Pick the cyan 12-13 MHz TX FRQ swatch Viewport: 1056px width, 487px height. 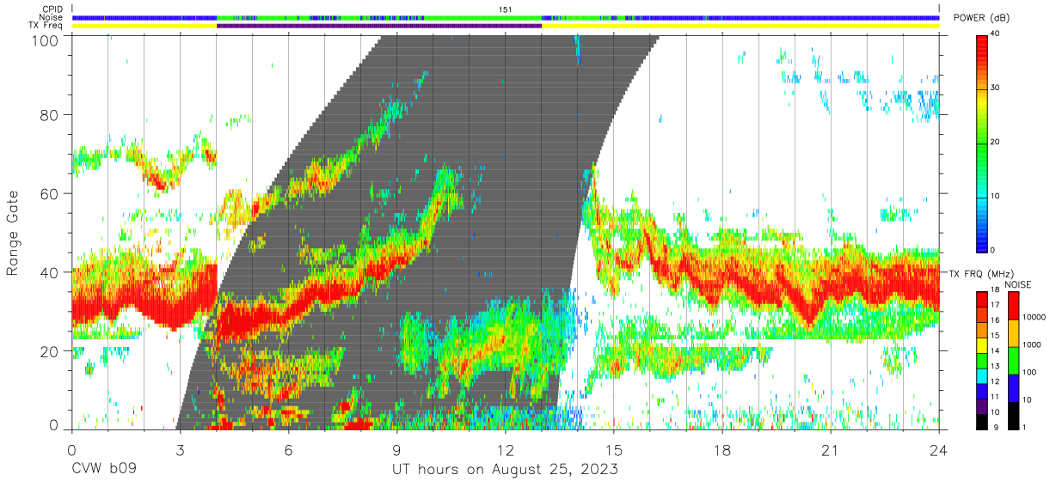(982, 374)
